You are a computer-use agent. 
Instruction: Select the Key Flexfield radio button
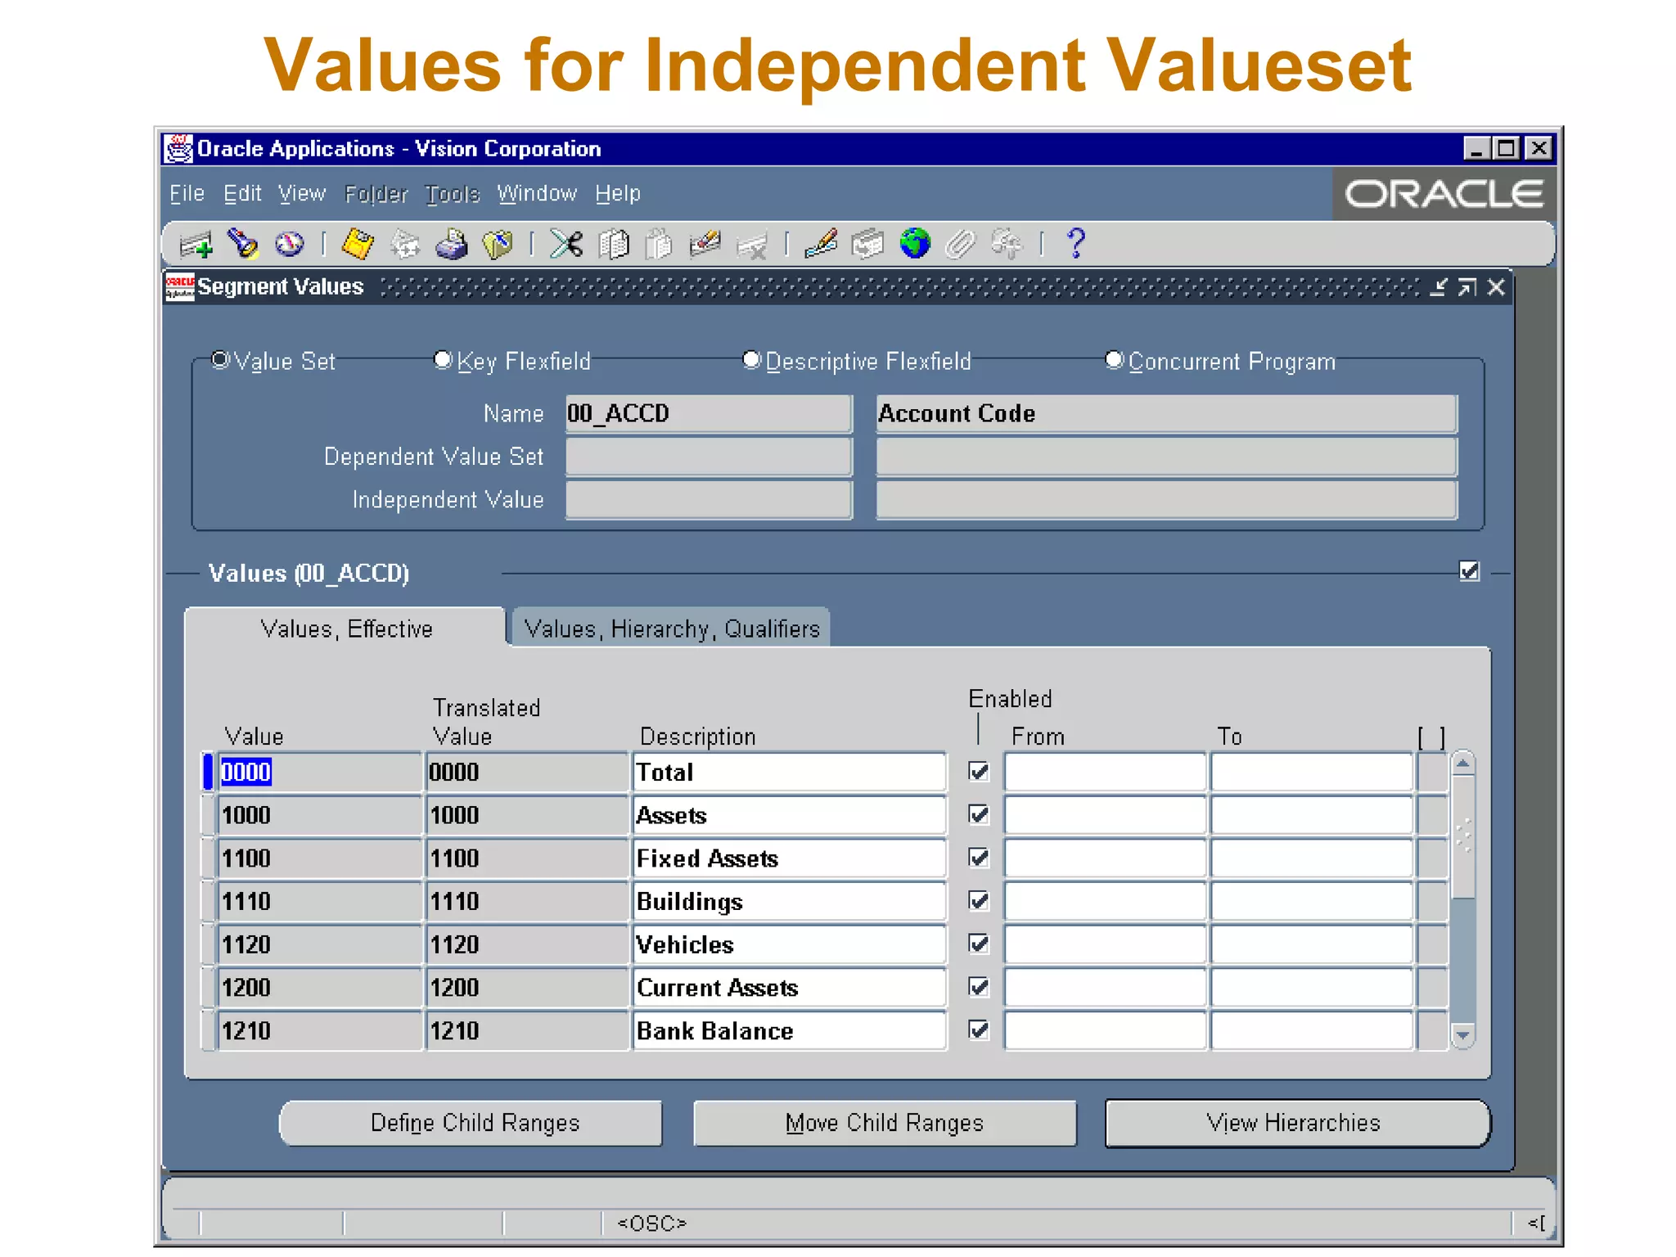coord(443,359)
